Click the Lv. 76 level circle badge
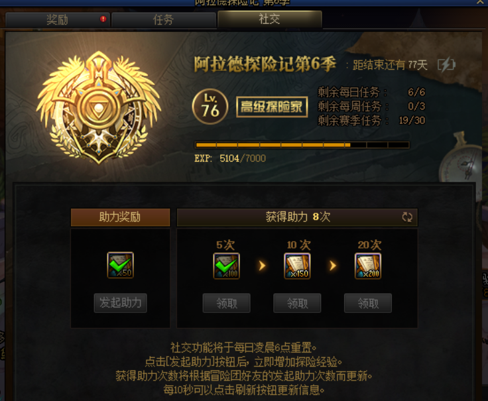Viewport: 488px width, 401px height. pos(210,107)
